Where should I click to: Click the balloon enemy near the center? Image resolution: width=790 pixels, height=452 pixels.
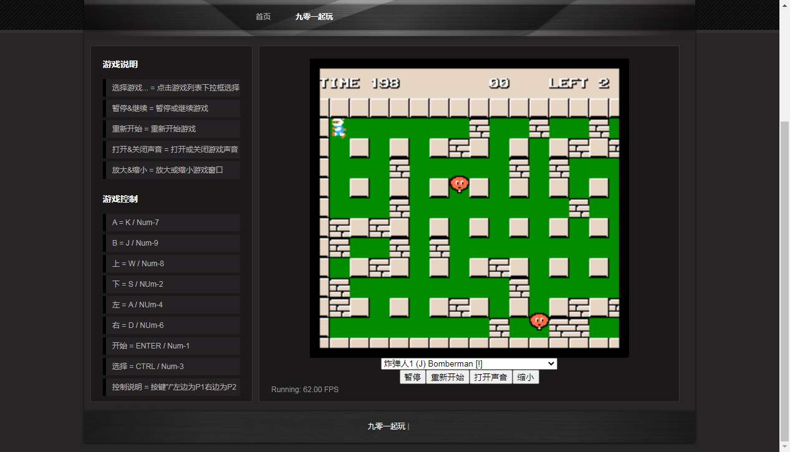(x=460, y=184)
